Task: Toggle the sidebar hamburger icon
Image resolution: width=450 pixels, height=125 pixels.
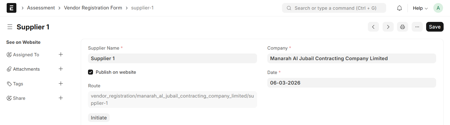Action: click(x=10, y=27)
